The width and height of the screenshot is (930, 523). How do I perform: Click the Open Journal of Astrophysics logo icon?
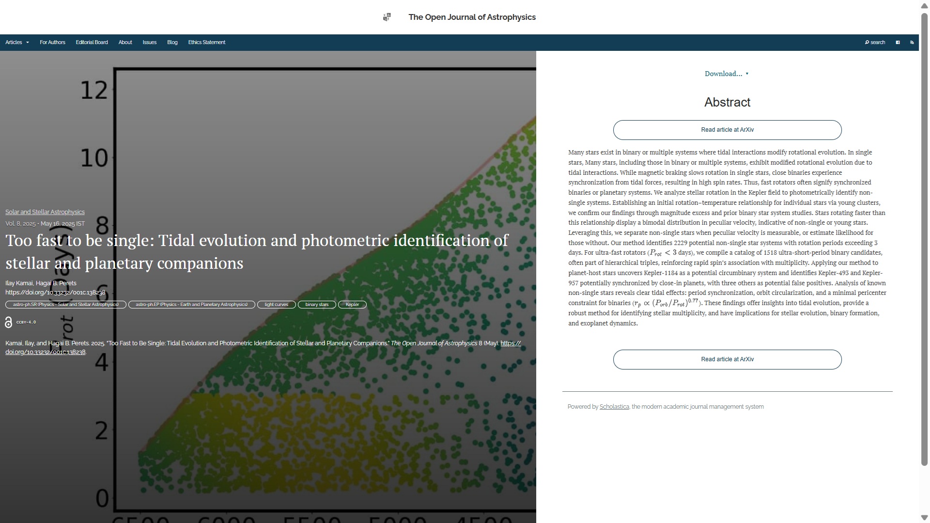(x=387, y=17)
